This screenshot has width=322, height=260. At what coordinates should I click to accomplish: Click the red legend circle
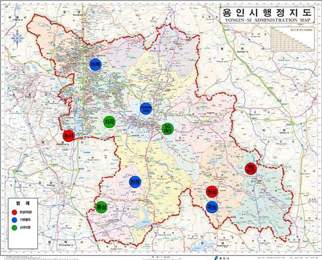pyautogui.click(x=15, y=212)
